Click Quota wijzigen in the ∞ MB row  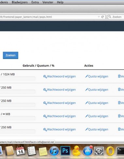(98, 116)
